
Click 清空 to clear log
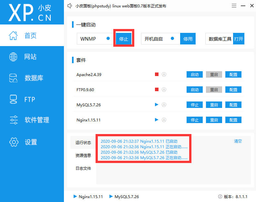click(x=238, y=141)
